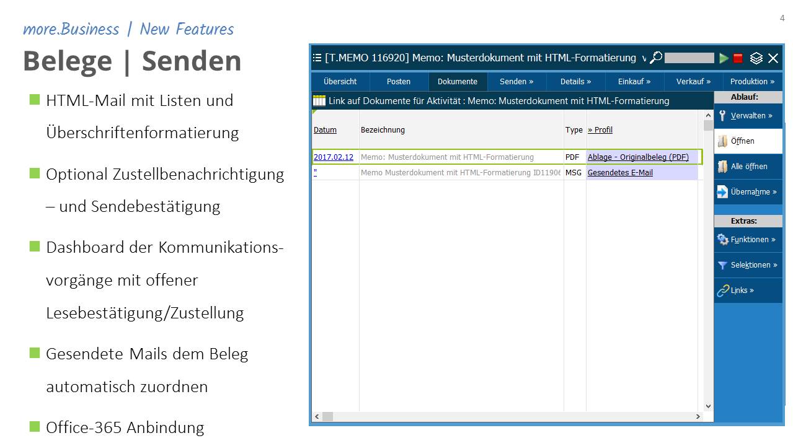The image size is (793, 446).
Task: Close the T.MEMO window with the X
Action: click(x=773, y=58)
